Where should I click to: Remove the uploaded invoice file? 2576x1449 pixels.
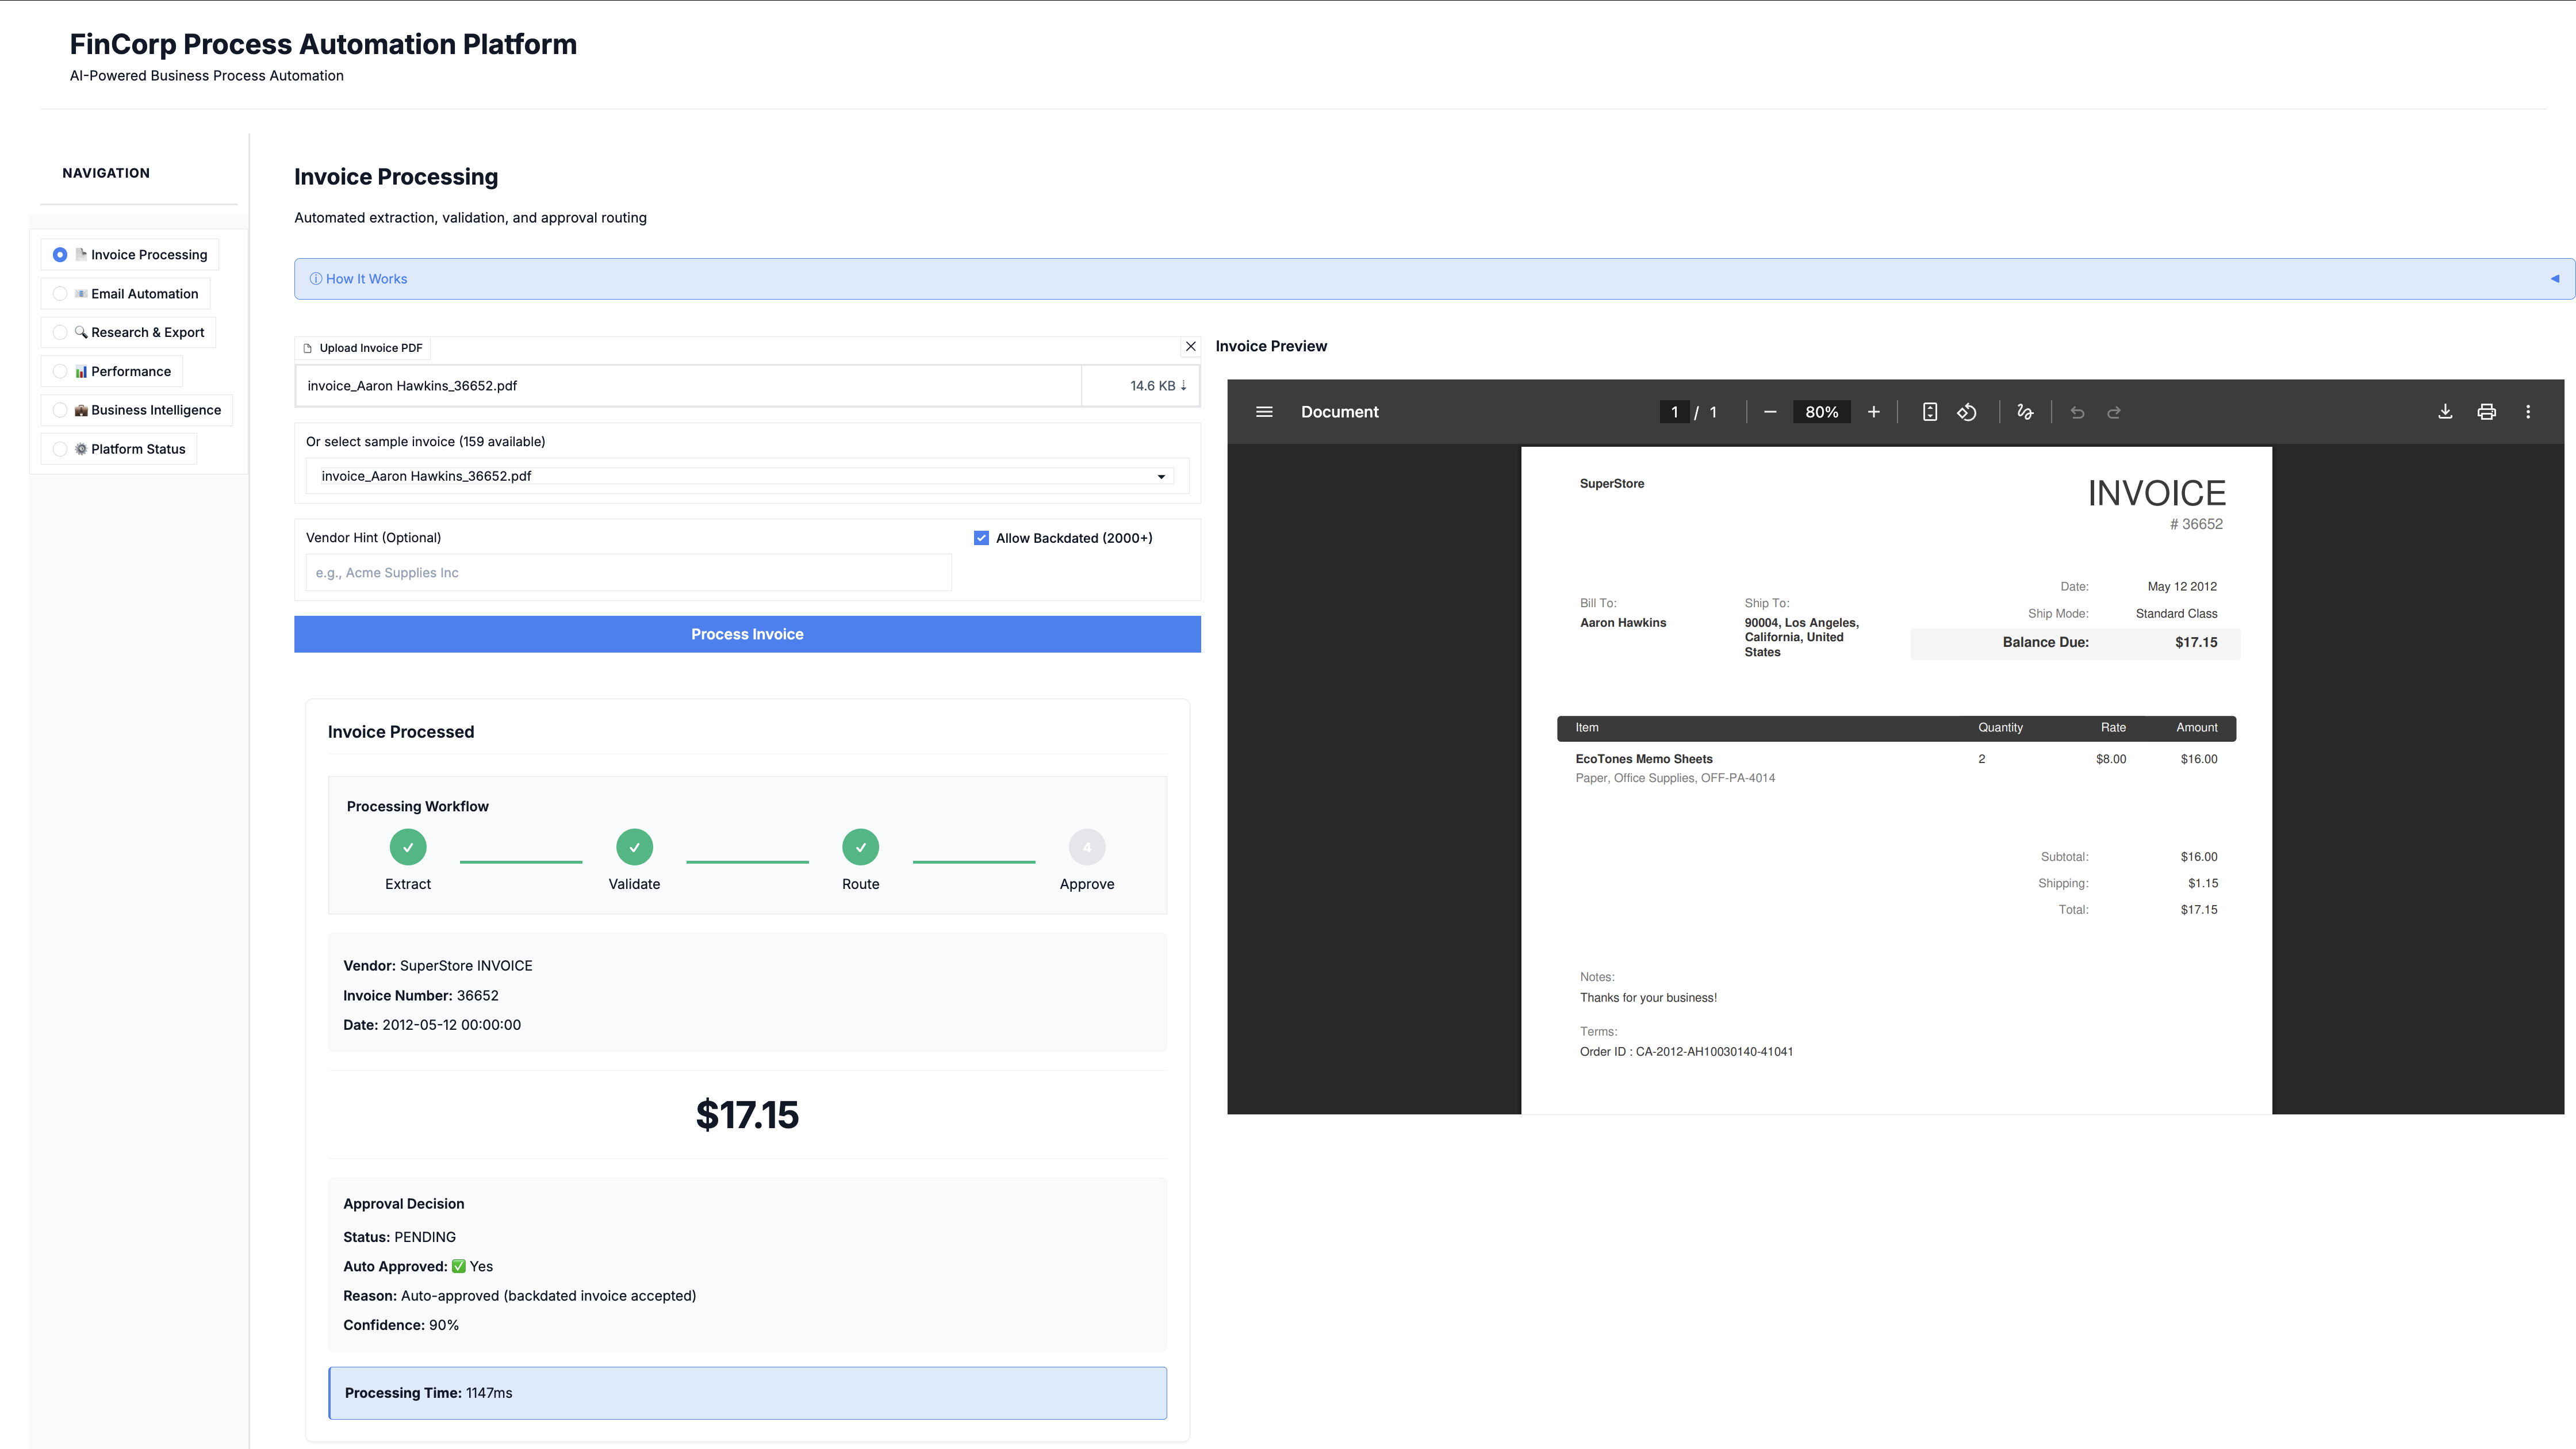(x=1190, y=347)
